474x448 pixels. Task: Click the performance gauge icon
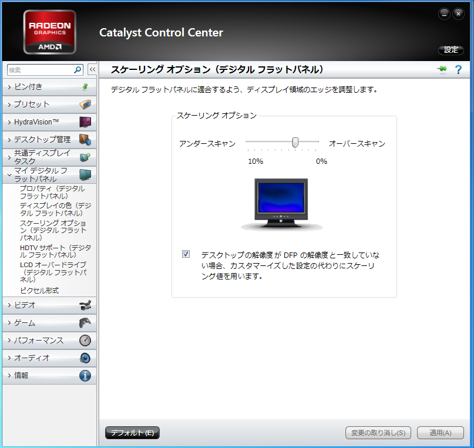(85, 341)
